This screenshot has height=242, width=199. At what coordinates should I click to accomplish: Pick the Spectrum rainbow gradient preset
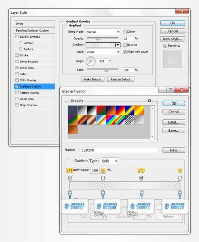[x=111, y=120]
